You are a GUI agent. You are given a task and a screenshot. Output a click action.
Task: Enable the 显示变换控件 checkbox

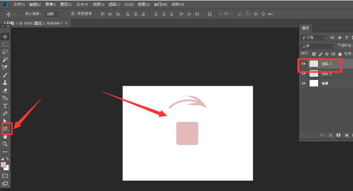click(67, 14)
